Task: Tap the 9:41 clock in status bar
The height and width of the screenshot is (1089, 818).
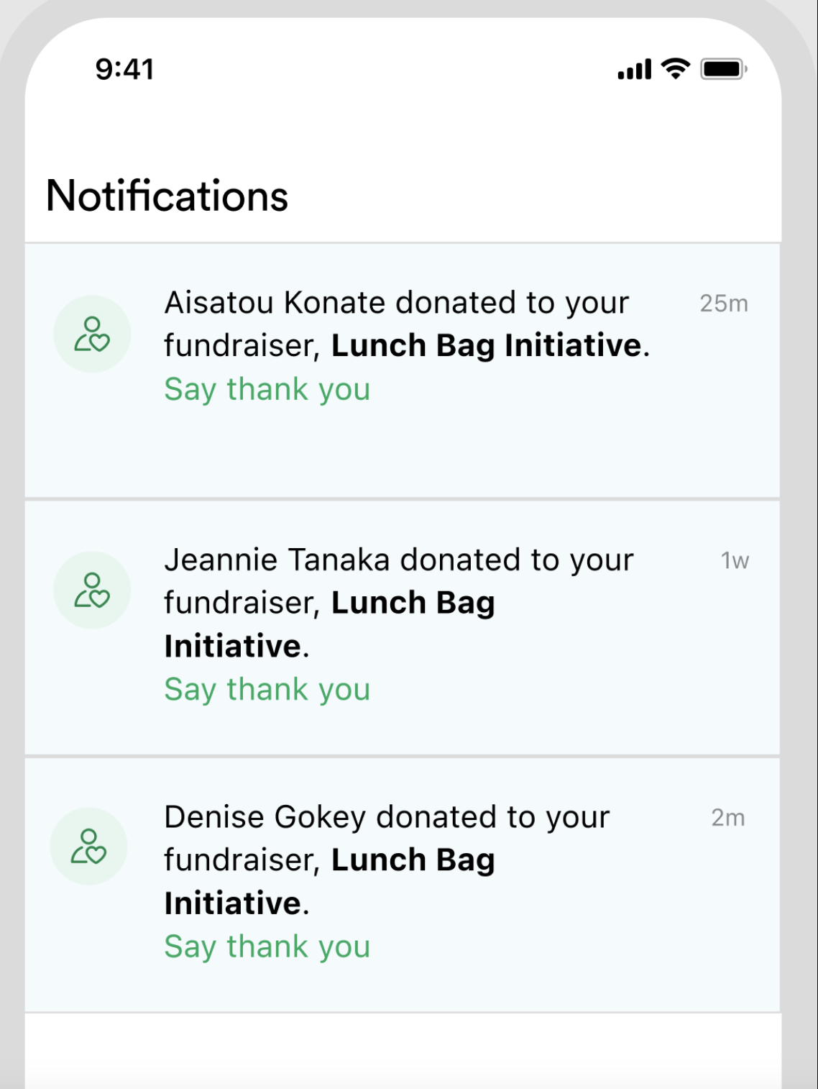Action: (125, 69)
